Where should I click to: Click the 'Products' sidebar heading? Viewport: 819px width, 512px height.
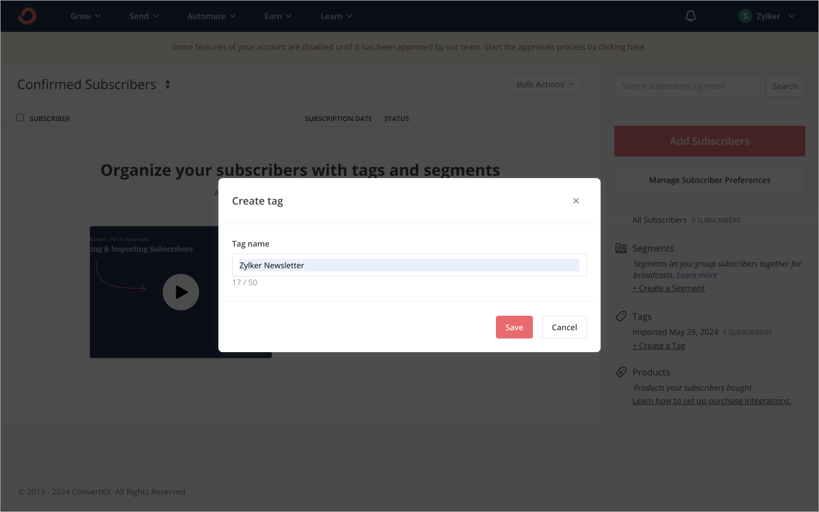pos(651,372)
